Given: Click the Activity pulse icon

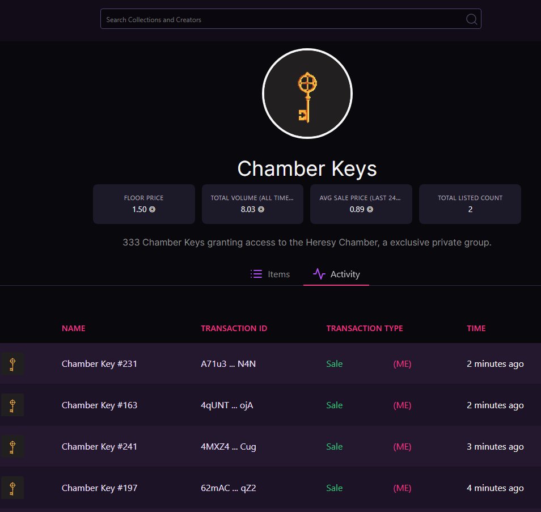Looking at the screenshot, I should coord(319,274).
